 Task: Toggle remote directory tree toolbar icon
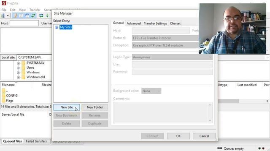(27, 16)
